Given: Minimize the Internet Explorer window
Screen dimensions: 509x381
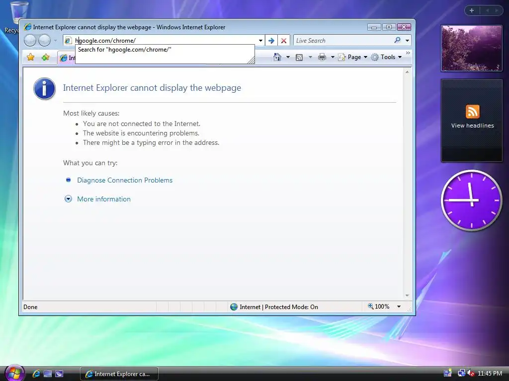Looking at the screenshot, I should 374,27.
